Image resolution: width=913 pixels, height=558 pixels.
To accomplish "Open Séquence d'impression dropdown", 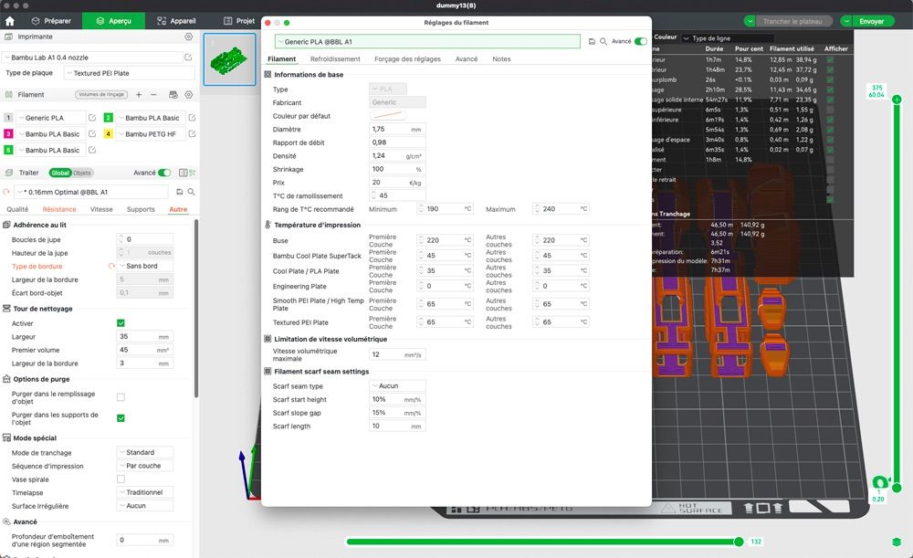I will coord(145,466).
